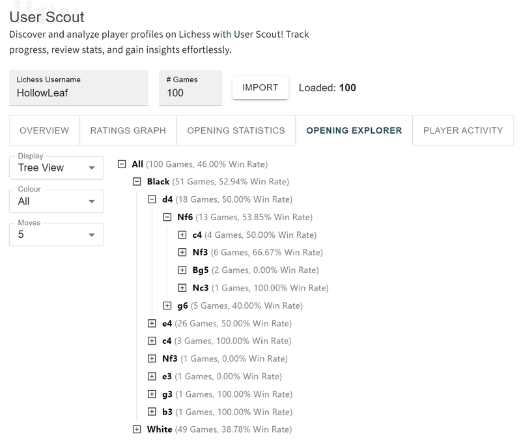
Task: Collapse the All root tree node
Action: [x=122, y=164]
